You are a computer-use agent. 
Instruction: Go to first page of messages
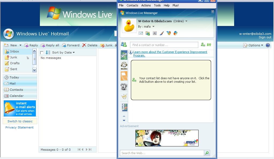coord(79,150)
